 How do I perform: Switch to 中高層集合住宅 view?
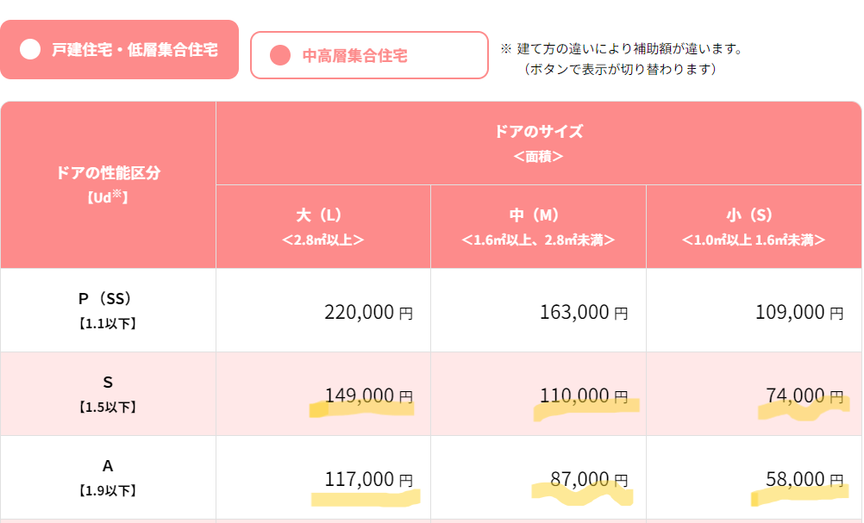tap(369, 55)
